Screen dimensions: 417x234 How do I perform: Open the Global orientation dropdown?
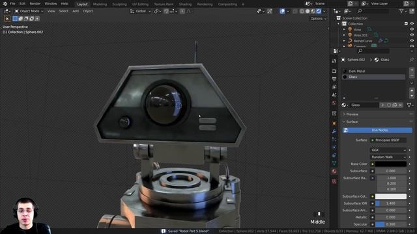(141, 11)
